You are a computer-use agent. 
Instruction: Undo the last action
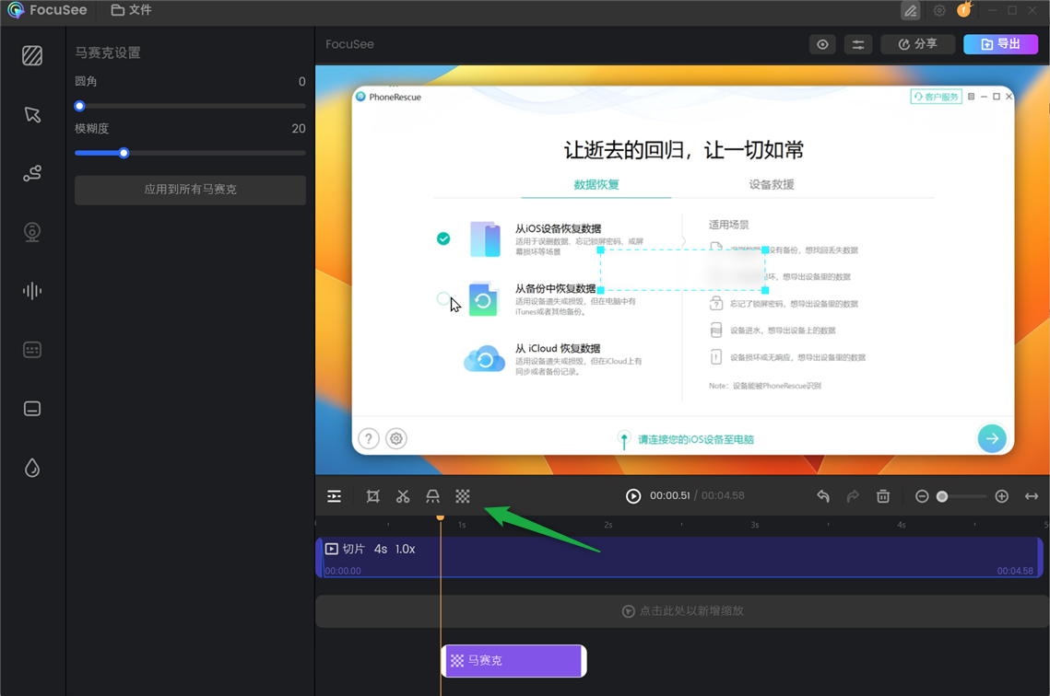pyautogui.click(x=823, y=496)
